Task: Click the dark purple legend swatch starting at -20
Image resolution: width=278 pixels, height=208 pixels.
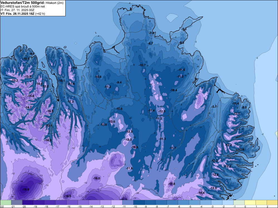Action: [x=28, y=202]
